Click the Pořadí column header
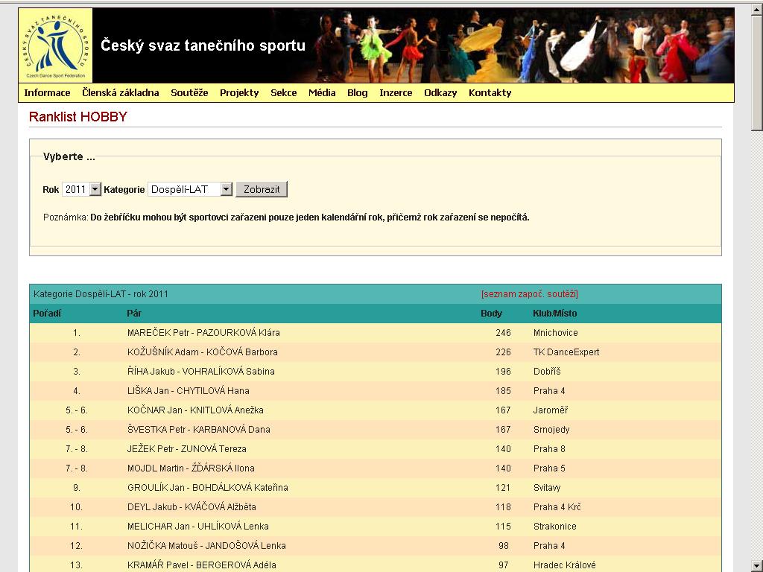763x572 pixels. [x=47, y=314]
